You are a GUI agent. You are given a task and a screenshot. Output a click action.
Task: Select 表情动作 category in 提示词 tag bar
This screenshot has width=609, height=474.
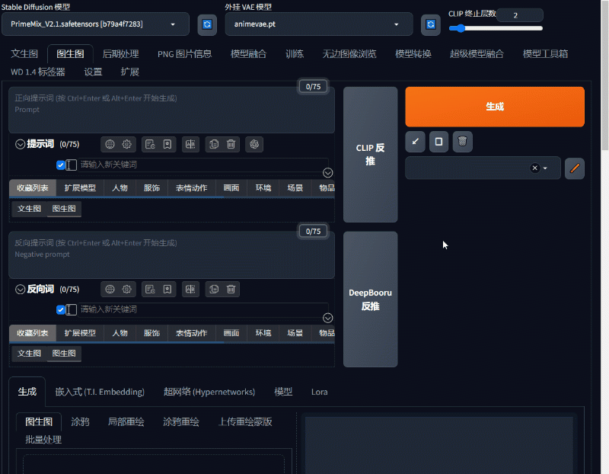[x=192, y=188]
